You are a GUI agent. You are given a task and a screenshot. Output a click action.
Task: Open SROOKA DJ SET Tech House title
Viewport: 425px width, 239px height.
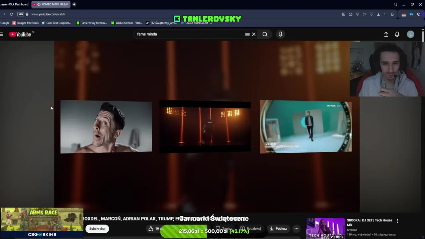pos(370,222)
